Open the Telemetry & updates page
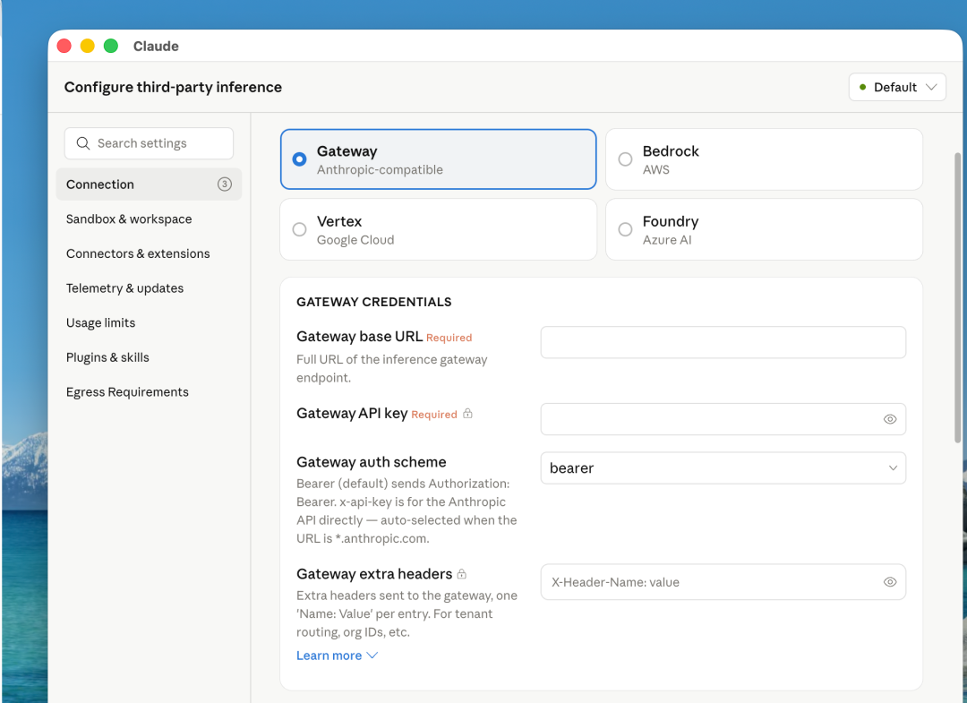Screen dimensions: 967x703 click(124, 288)
